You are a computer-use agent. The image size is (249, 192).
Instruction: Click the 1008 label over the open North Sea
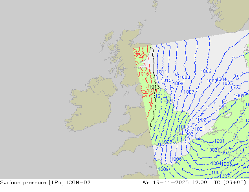tap(185, 77)
